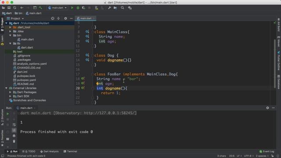Open the TODO tool window tab
Image resolution: width=281 pixels, height=158 pixels.
[x=29, y=151]
